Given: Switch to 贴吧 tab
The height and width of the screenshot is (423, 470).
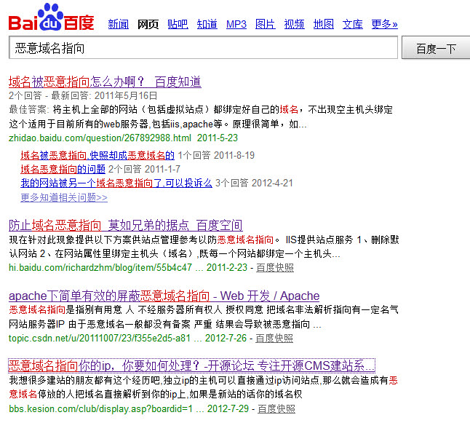Looking at the screenshot, I should tap(177, 24).
